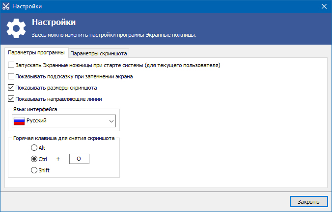Image resolution: width=332 pixels, height=212 pixels.
Task: Select the Alt hotkey modifier
Action: (x=34, y=147)
